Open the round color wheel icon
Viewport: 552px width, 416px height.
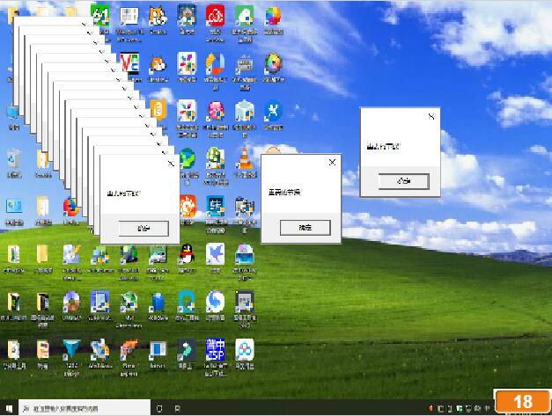pyautogui.click(x=273, y=64)
